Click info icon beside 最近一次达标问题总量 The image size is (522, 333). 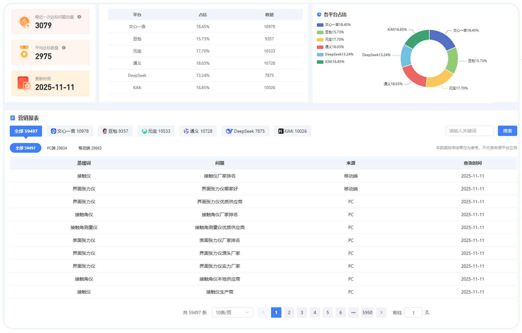pyautogui.click(x=79, y=17)
